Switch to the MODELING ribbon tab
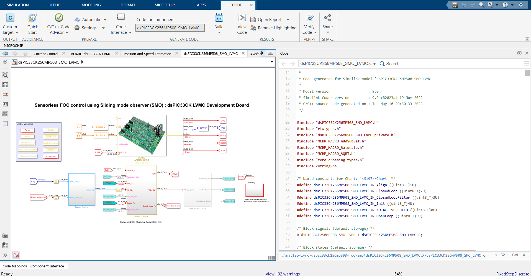The image size is (531, 276). point(91,5)
